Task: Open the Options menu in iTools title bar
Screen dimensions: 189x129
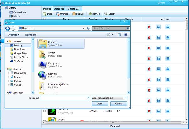Action: point(161,3)
